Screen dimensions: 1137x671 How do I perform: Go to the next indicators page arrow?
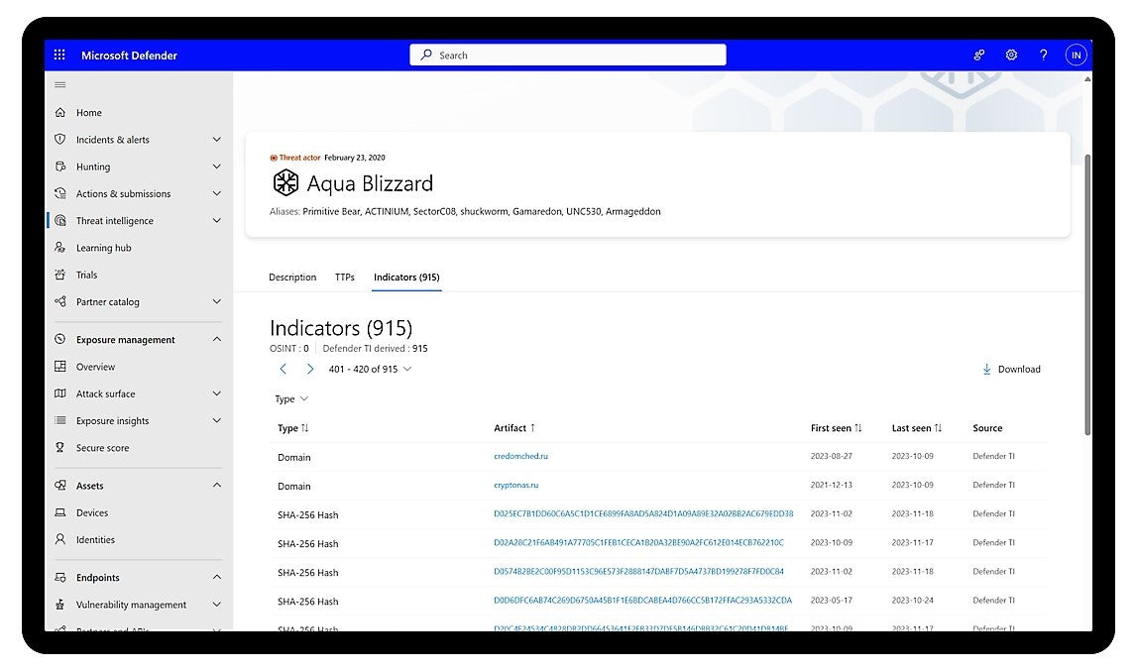(309, 370)
